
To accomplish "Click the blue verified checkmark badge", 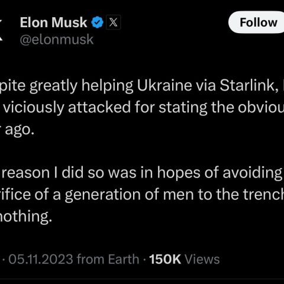I will point(98,22).
